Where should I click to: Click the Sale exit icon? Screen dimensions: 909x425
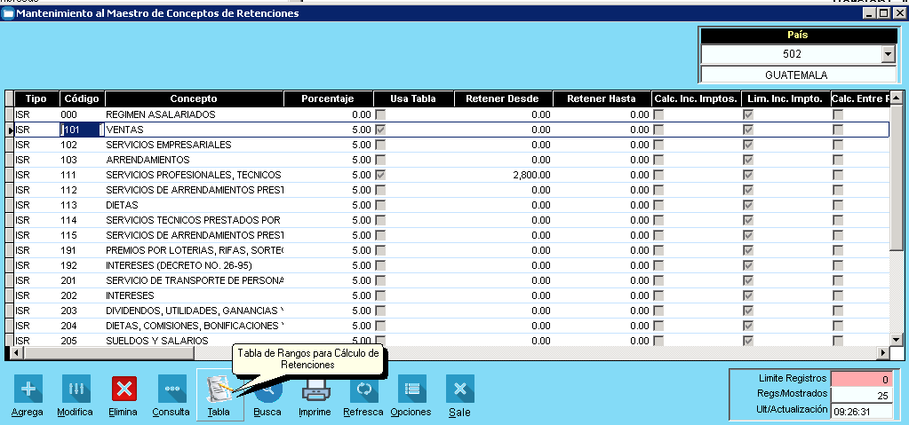point(459,390)
